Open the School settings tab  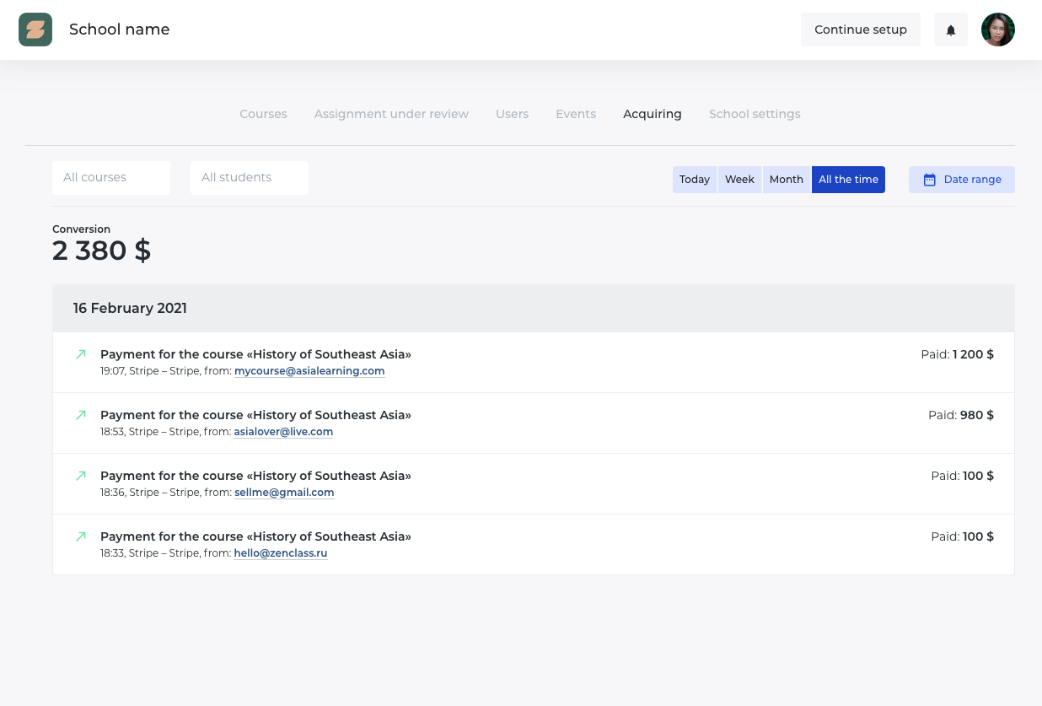point(755,114)
